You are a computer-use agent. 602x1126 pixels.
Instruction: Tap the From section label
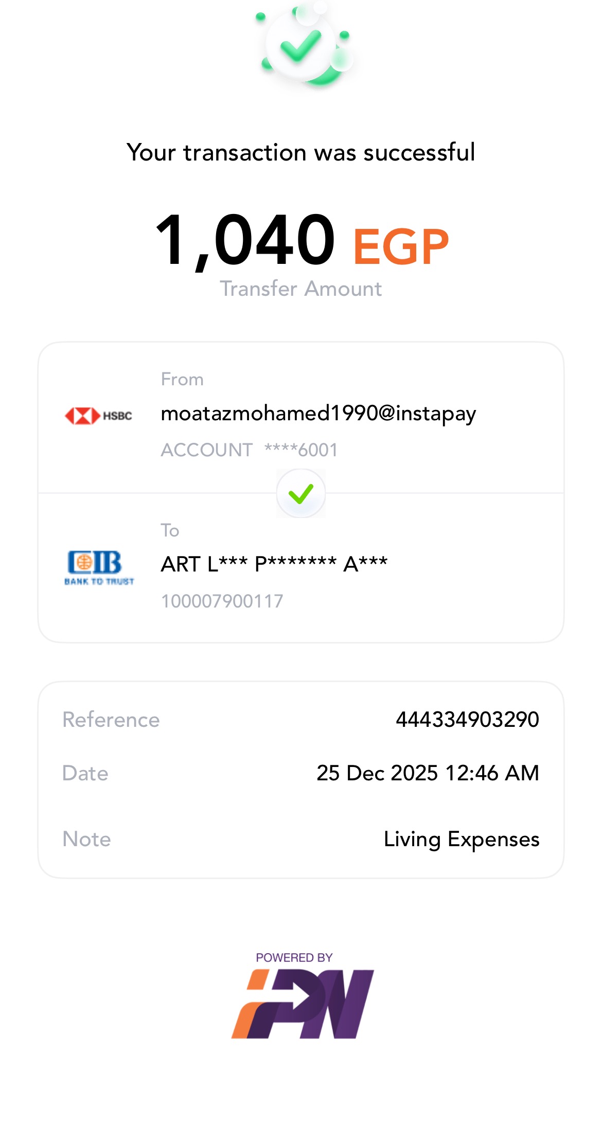click(x=182, y=379)
